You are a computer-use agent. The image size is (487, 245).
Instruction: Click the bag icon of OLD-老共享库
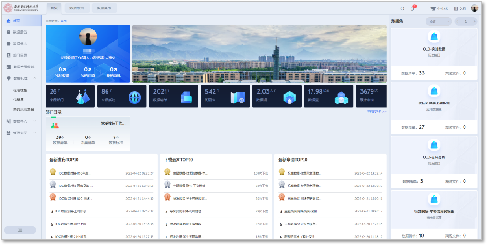click(434, 145)
